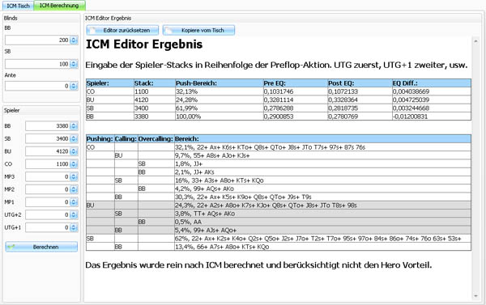Click the document icon on Editor zurücksetzen
The image size is (486, 305).
pos(93,31)
